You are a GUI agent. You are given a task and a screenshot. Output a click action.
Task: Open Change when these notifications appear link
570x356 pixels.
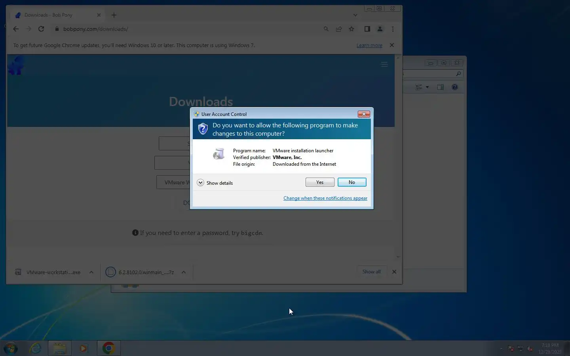(325, 198)
